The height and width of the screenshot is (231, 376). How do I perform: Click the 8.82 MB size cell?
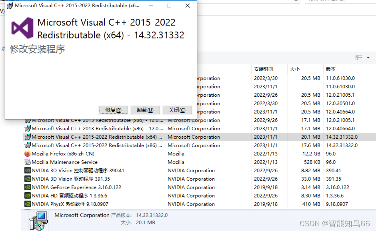(310, 170)
